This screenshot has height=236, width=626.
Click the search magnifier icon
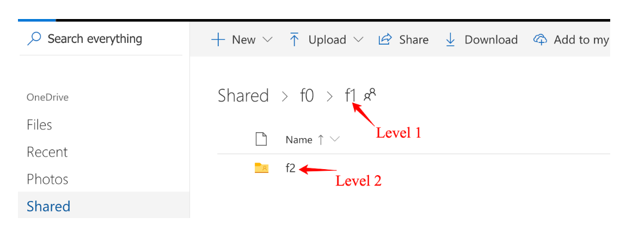[x=34, y=39]
